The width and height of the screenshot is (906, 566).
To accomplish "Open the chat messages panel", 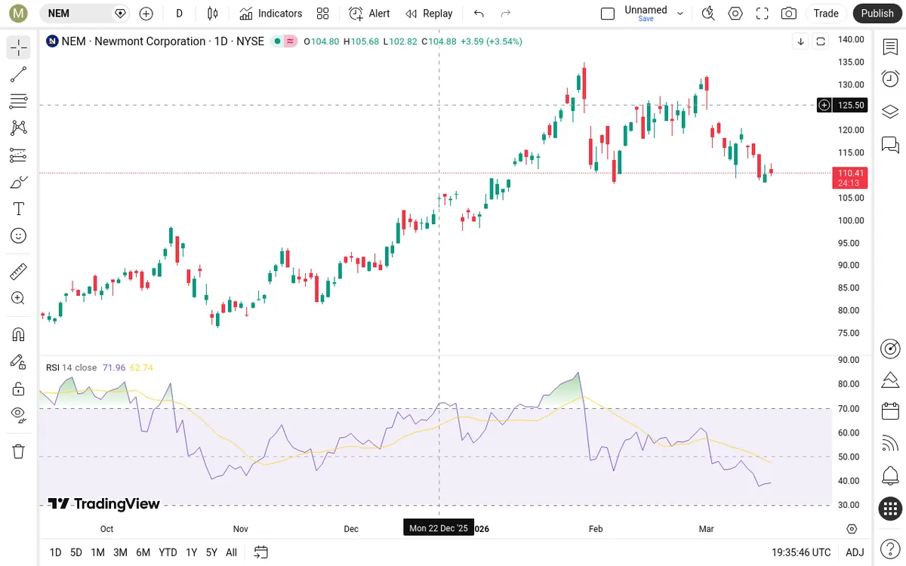I will point(890,143).
